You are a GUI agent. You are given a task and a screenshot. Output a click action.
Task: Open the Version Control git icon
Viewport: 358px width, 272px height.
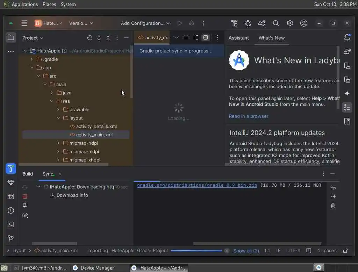[x=11, y=238]
